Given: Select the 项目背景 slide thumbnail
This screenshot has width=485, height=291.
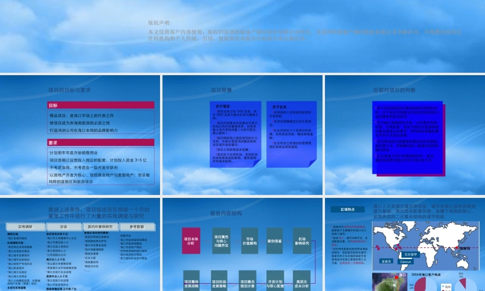Looking at the screenshot, I should [x=242, y=135].
